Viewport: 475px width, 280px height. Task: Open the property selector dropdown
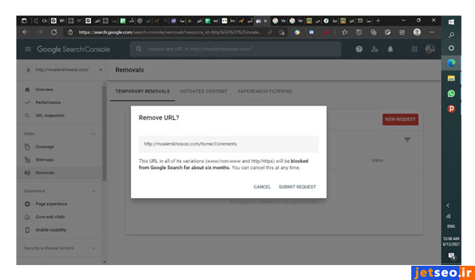click(101, 70)
